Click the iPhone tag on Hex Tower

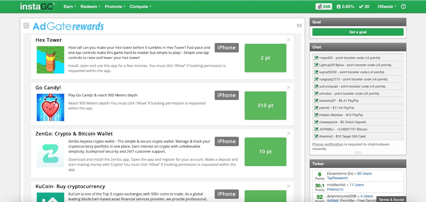pyautogui.click(x=227, y=48)
